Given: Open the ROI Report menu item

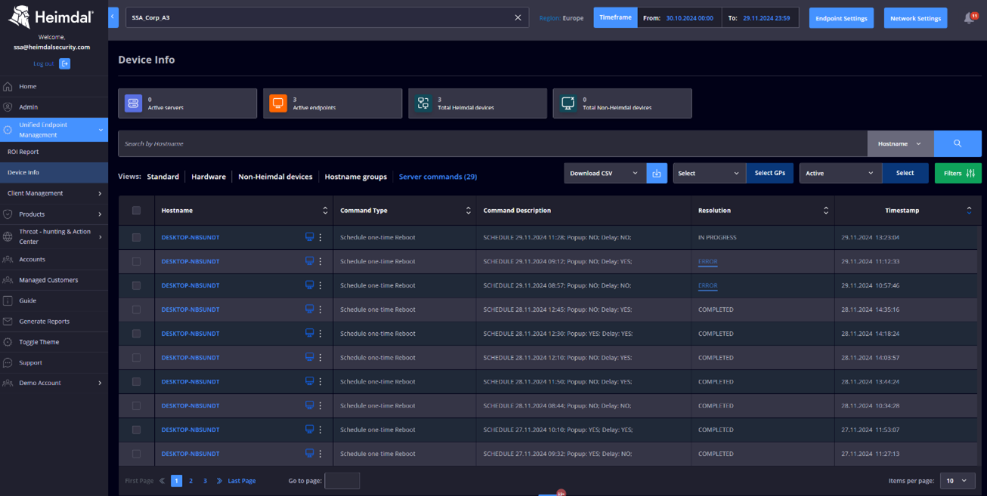Looking at the screenshot, I should point(54,152).
